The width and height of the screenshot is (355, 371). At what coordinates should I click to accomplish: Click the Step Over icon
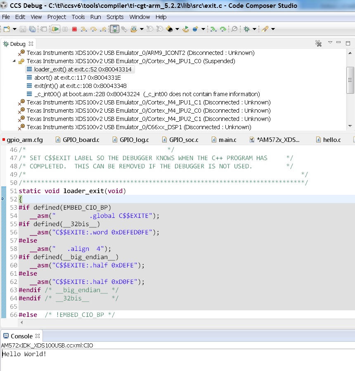pos(93,29)
